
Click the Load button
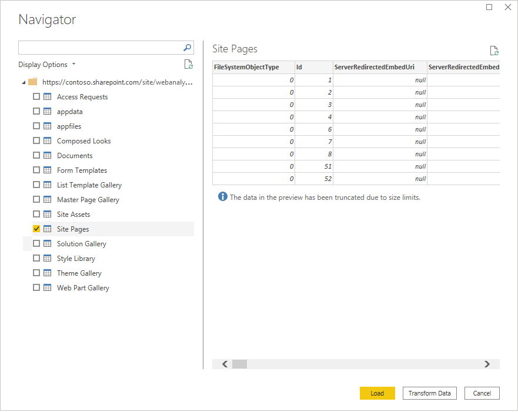[377, 393]
